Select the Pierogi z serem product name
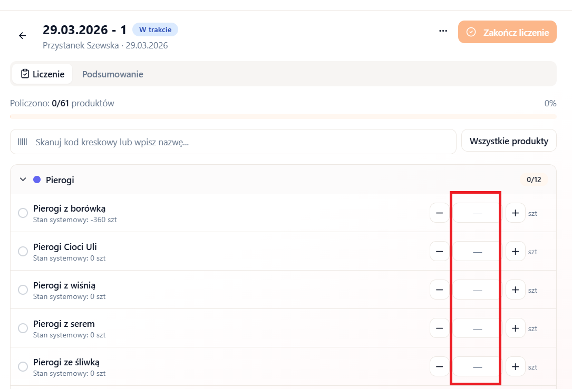This screenshot has height=389, width=572. pyautogui.click(x=64, y=324)
